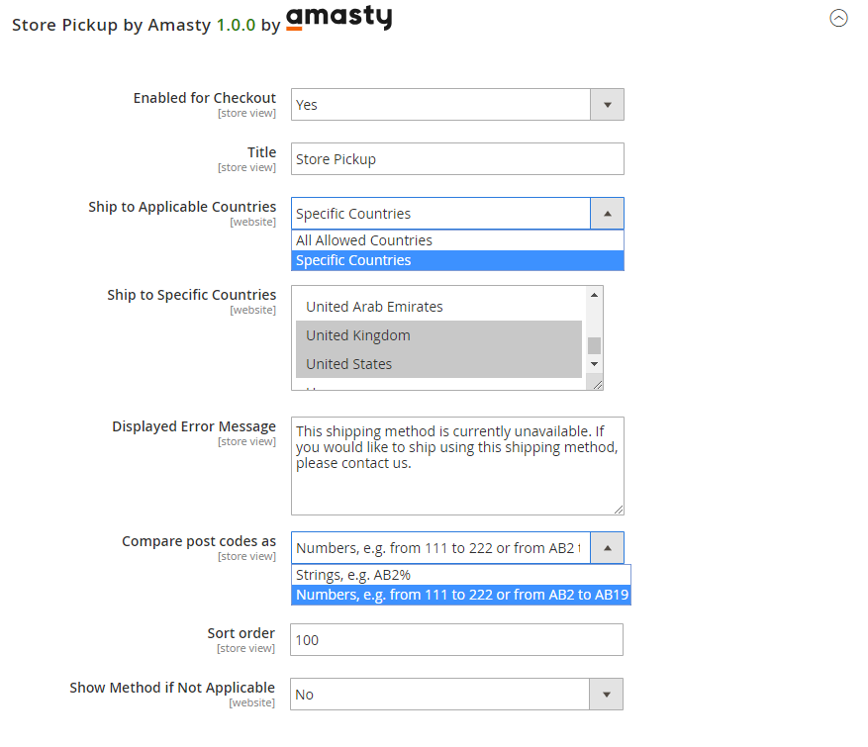The image size is (868, 747).
Task: Collapse the Store Pickup section with the chevron icon
Action: (838, 18)
